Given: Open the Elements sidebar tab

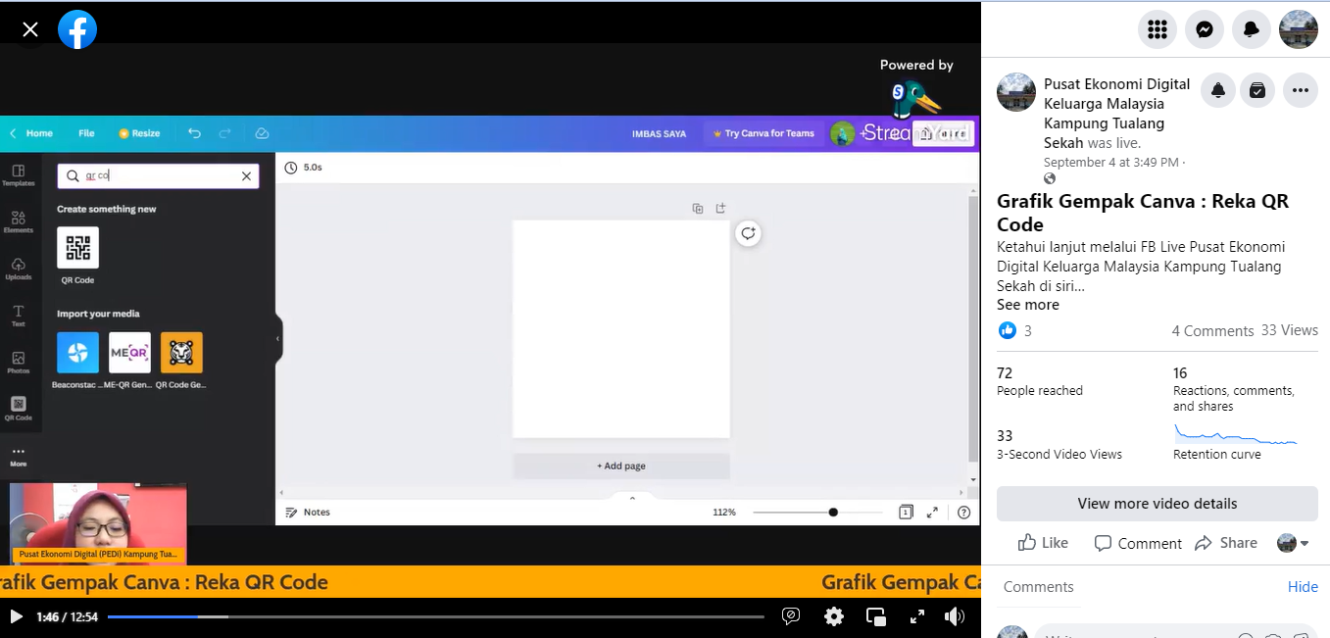Looking at the screenshot, I should click(18, 222).
